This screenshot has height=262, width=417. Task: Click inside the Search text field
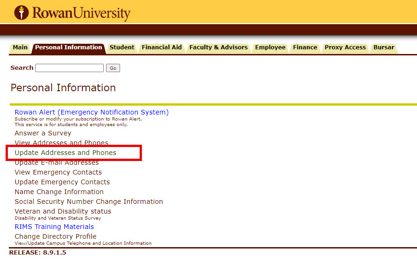[69, 68]
